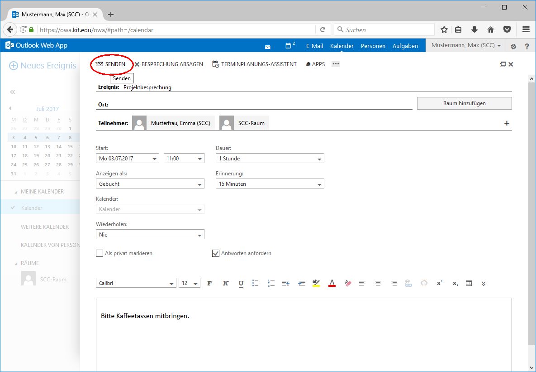Viewport: 536px width, 372px height.
Task: Click the superscript icon
Action: click(439, 283)
